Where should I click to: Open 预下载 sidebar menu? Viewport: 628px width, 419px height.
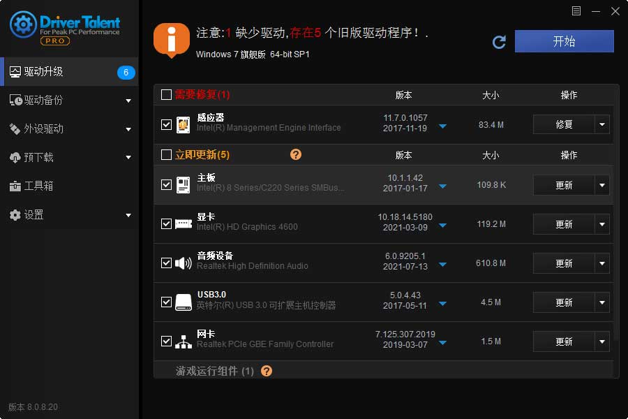(69, 158)
